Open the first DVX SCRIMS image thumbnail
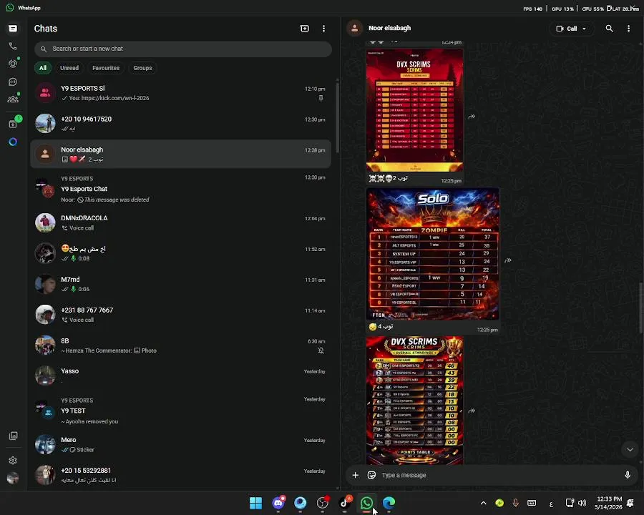This screenshot has height=515, width=644. pos(415,110)
